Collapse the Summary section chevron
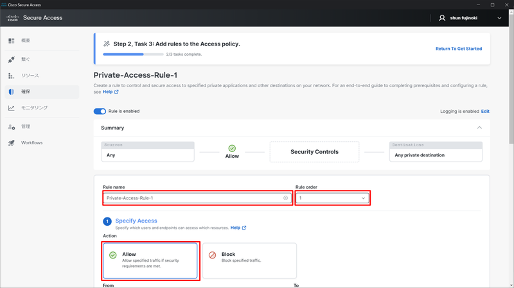Image resolution: width=514 pixels, height=288 pixels. [479, 128]
